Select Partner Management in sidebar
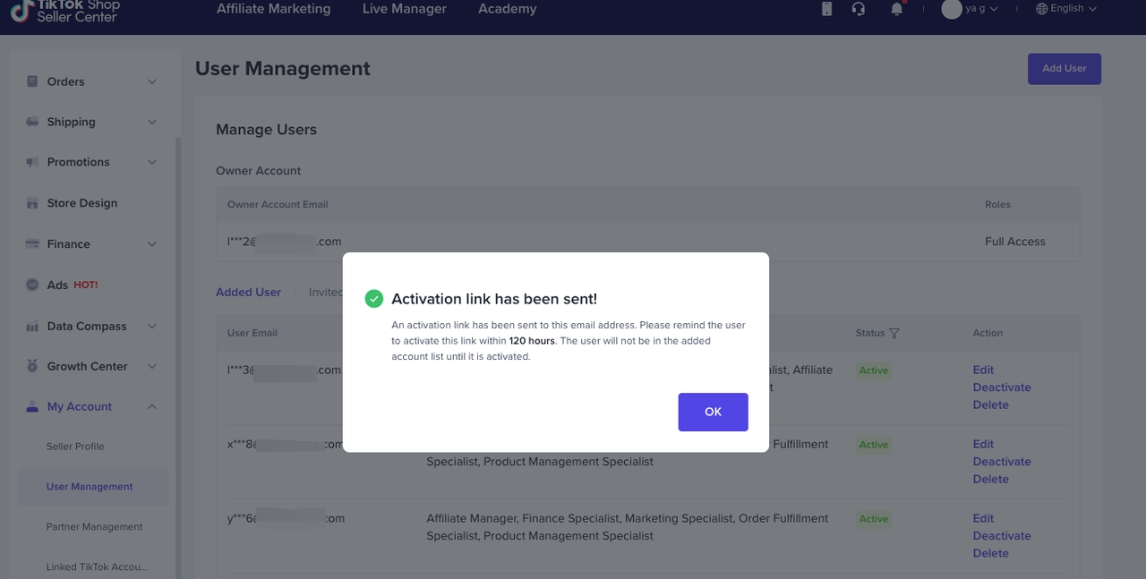 tap(94, 527)
